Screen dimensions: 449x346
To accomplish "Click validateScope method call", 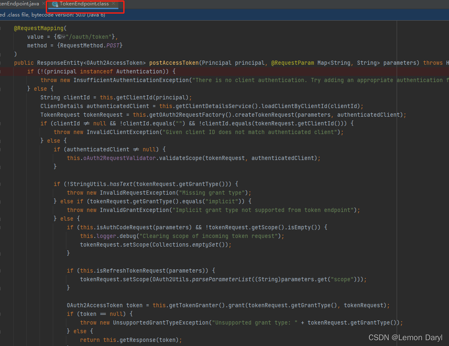I will [181, 158].
